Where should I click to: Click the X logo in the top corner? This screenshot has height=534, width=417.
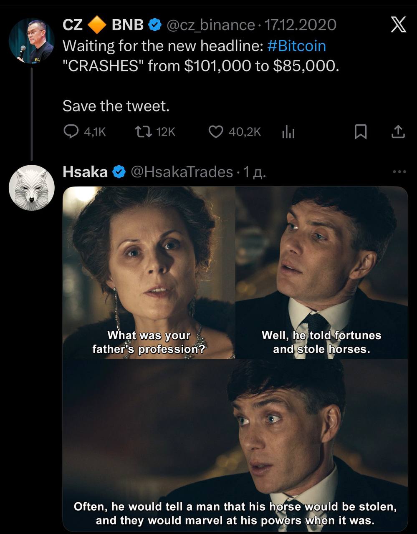point(399,24)
